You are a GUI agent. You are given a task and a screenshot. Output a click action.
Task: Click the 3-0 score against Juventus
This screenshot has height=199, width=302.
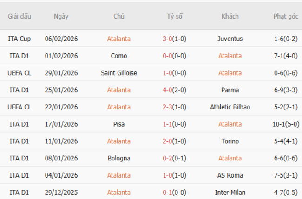(167, 39)
